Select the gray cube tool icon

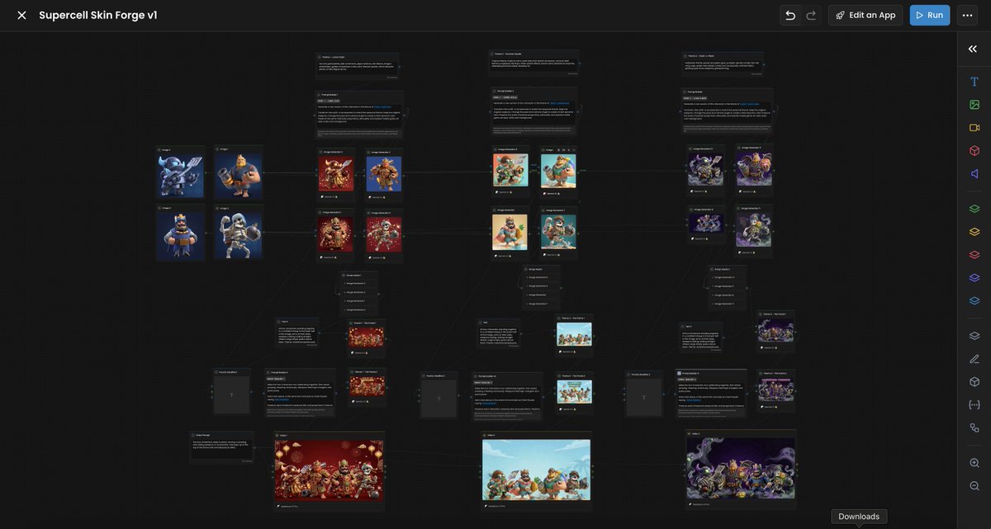[x=974, y=382]
